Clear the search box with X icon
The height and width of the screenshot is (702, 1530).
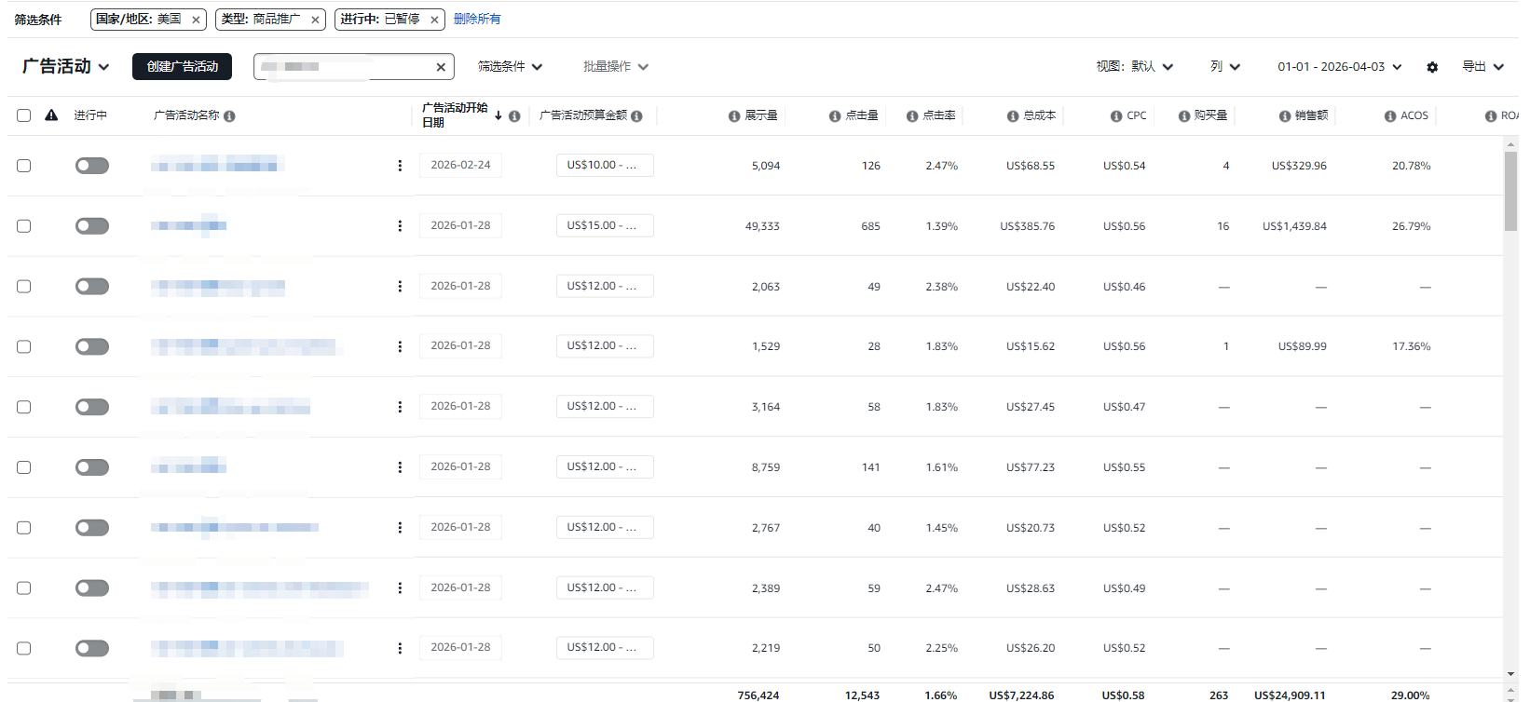tap(441, 67)
